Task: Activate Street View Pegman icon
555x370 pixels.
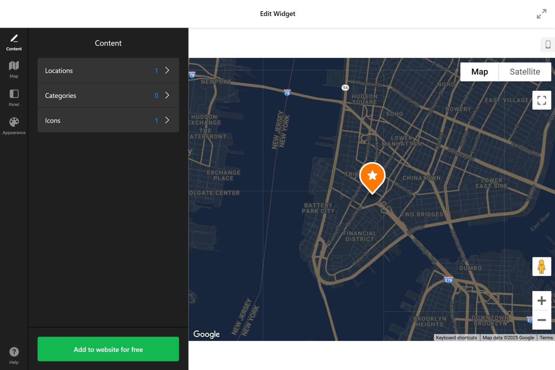Action: (x=542, y=266)
